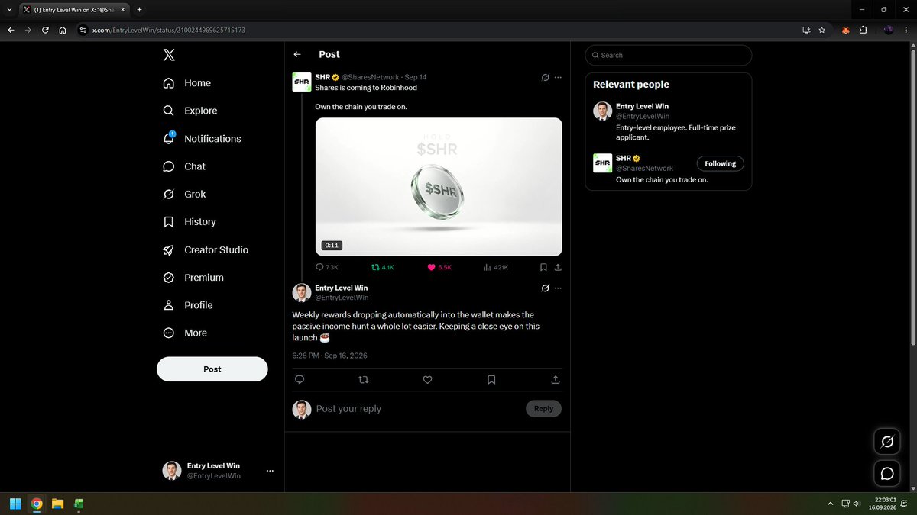917x515 pixels.
Task: Open the browser extensions puzzle icon
Action: [863, 30]
